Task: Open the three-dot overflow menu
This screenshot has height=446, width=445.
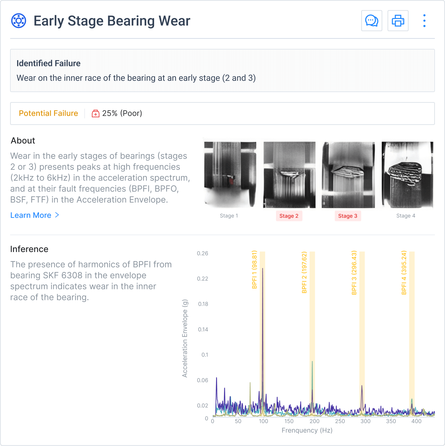Action: 424,20
